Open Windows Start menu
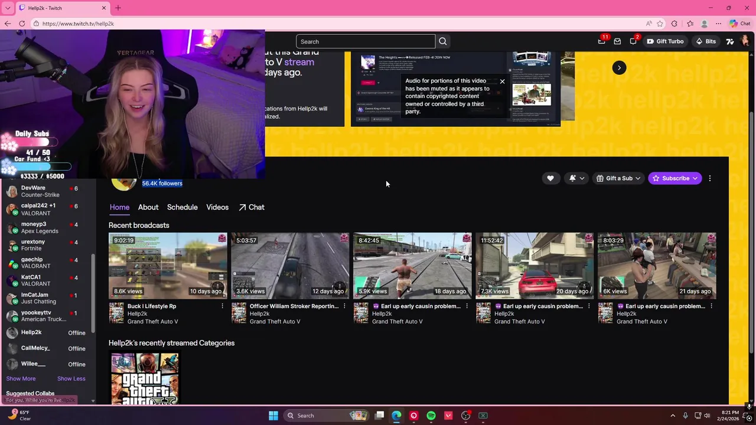This screenshot has width=756, height=425. (x=273, y=416)
